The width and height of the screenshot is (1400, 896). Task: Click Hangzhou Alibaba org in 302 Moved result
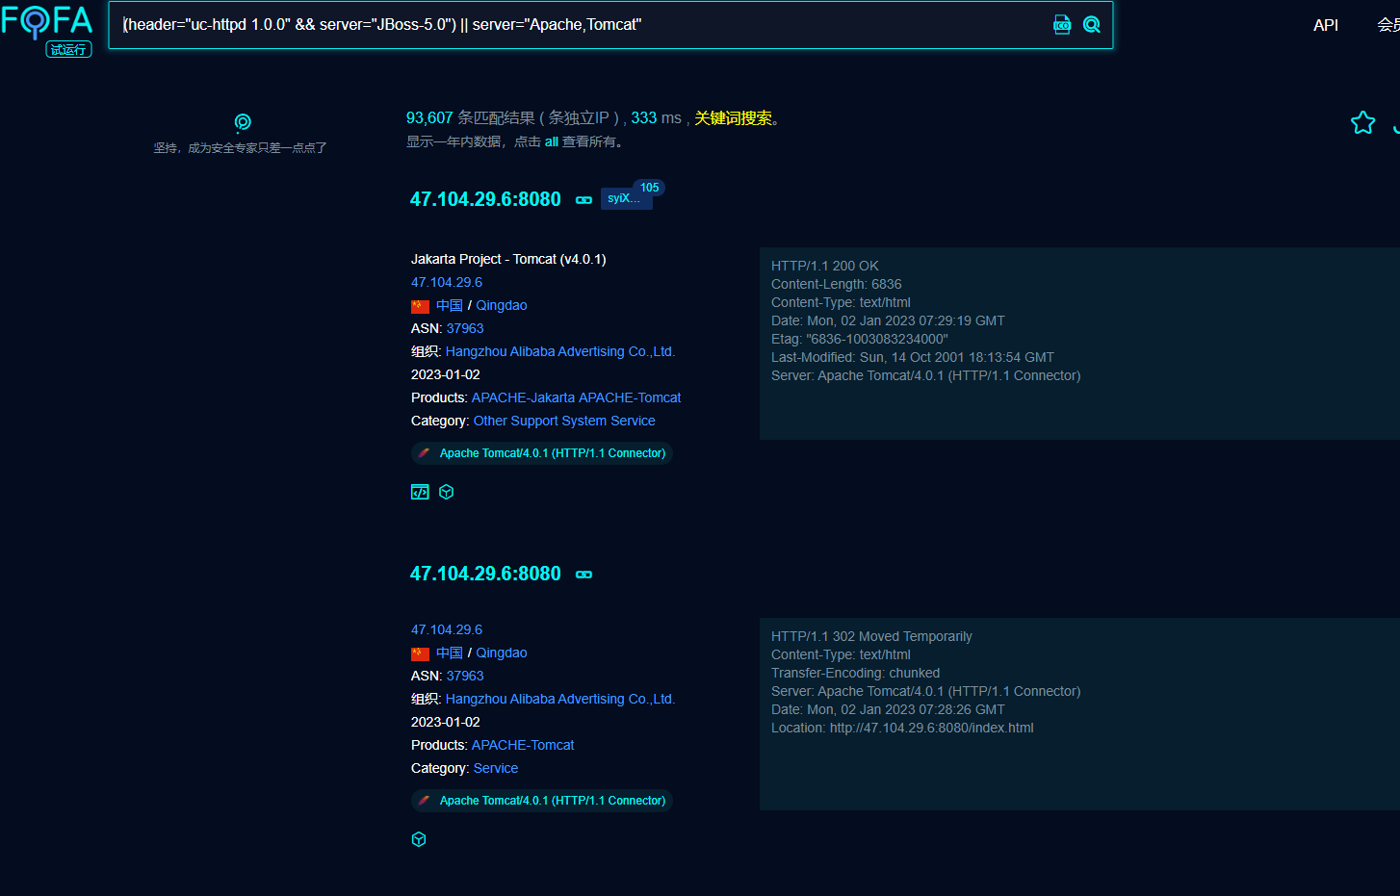(560, 699)
